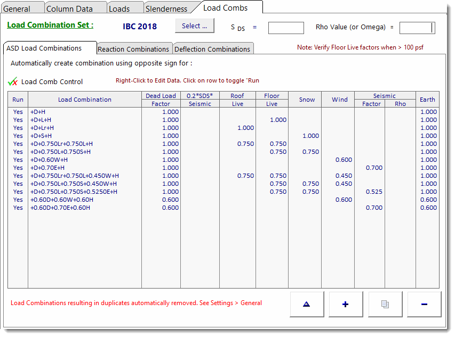
Task: Open the Select... load combination set button
Action: tap(194, 26)
